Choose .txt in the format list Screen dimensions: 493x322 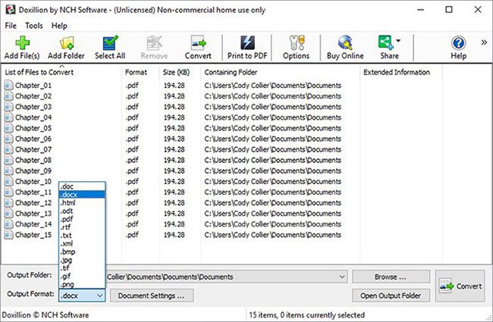[82, 236]
